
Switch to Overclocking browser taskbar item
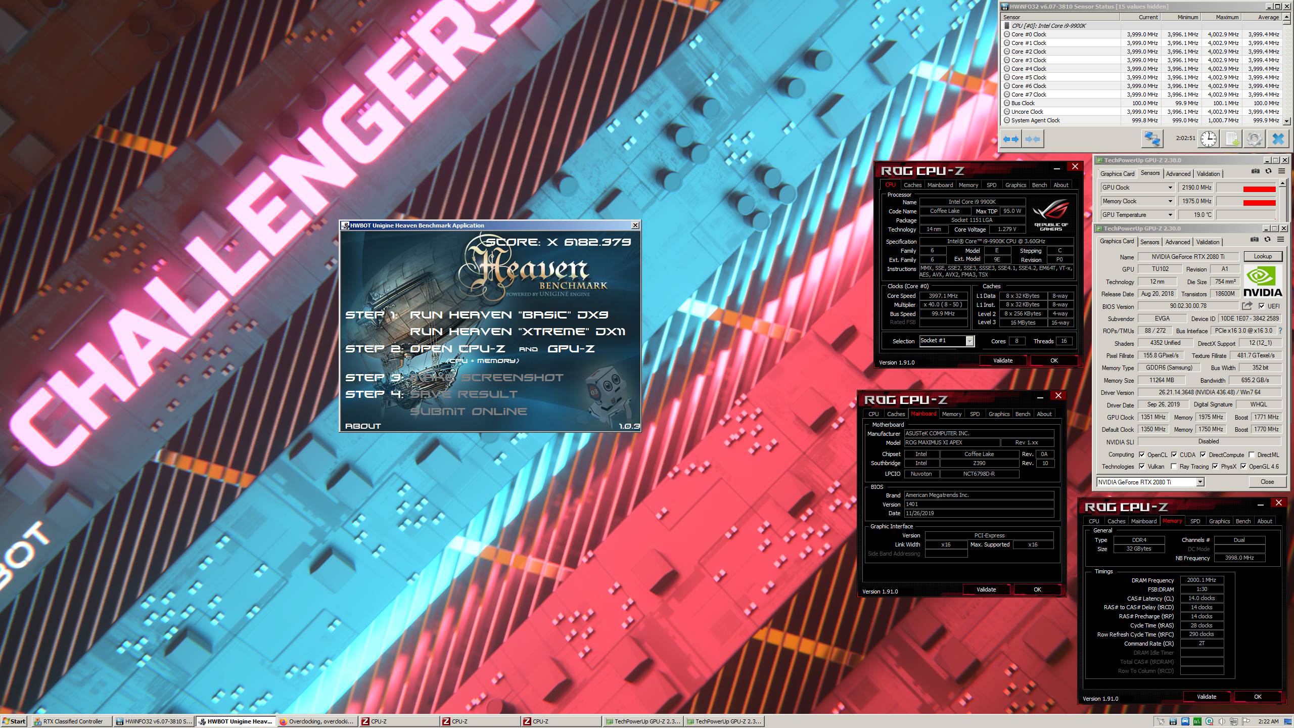click(x=317, y=721)
